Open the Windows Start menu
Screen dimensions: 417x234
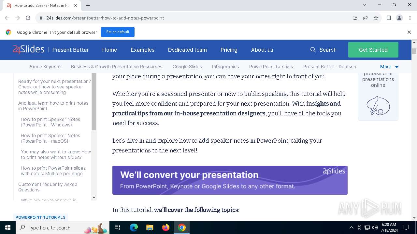8,227
